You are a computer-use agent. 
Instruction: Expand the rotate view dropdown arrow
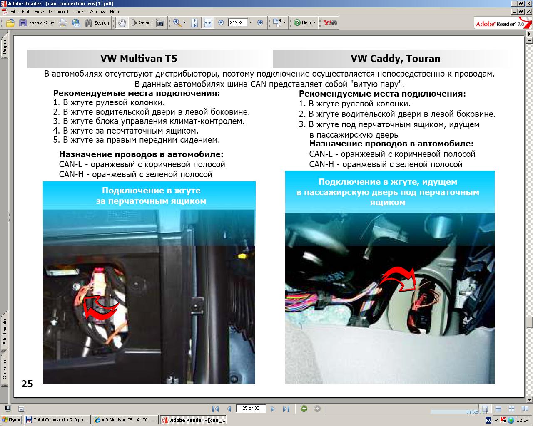tap(284, 23)
